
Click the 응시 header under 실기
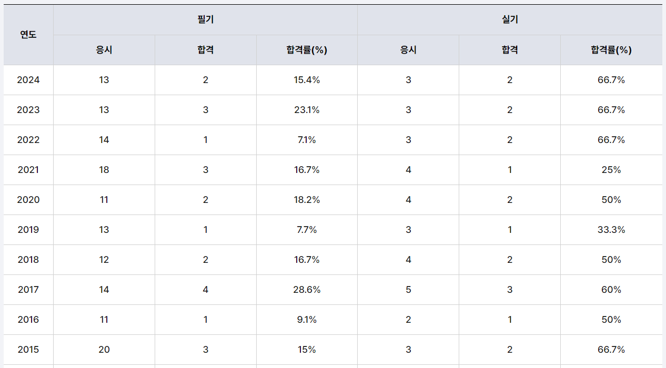click(x=408, y=50)
